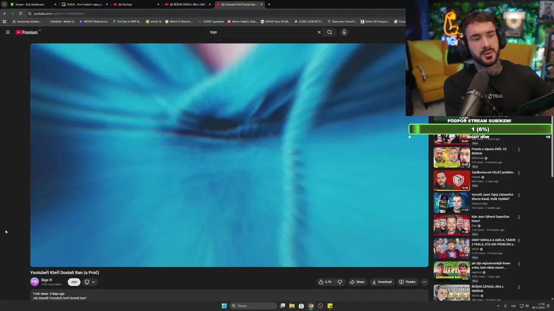This screenshot has width=554, height=311.
Task: Clear the search box with the X icon
Action: (x=319, y=32)
